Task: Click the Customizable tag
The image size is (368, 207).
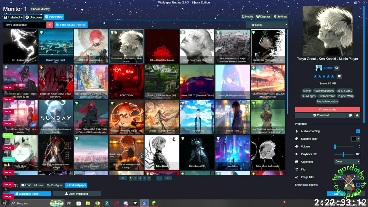Action: [327, 96]
